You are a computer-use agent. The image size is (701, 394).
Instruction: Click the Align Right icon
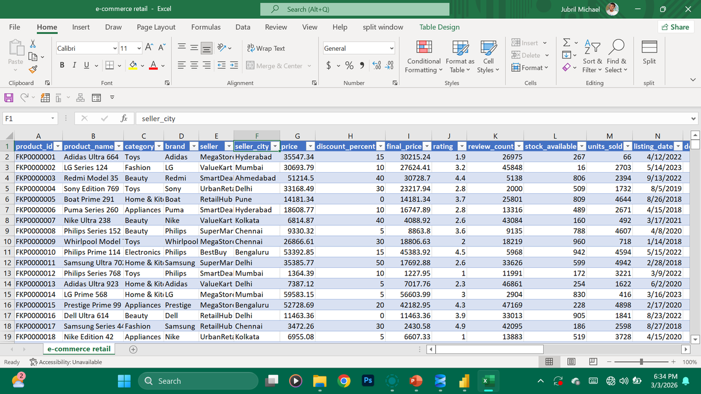206,66
